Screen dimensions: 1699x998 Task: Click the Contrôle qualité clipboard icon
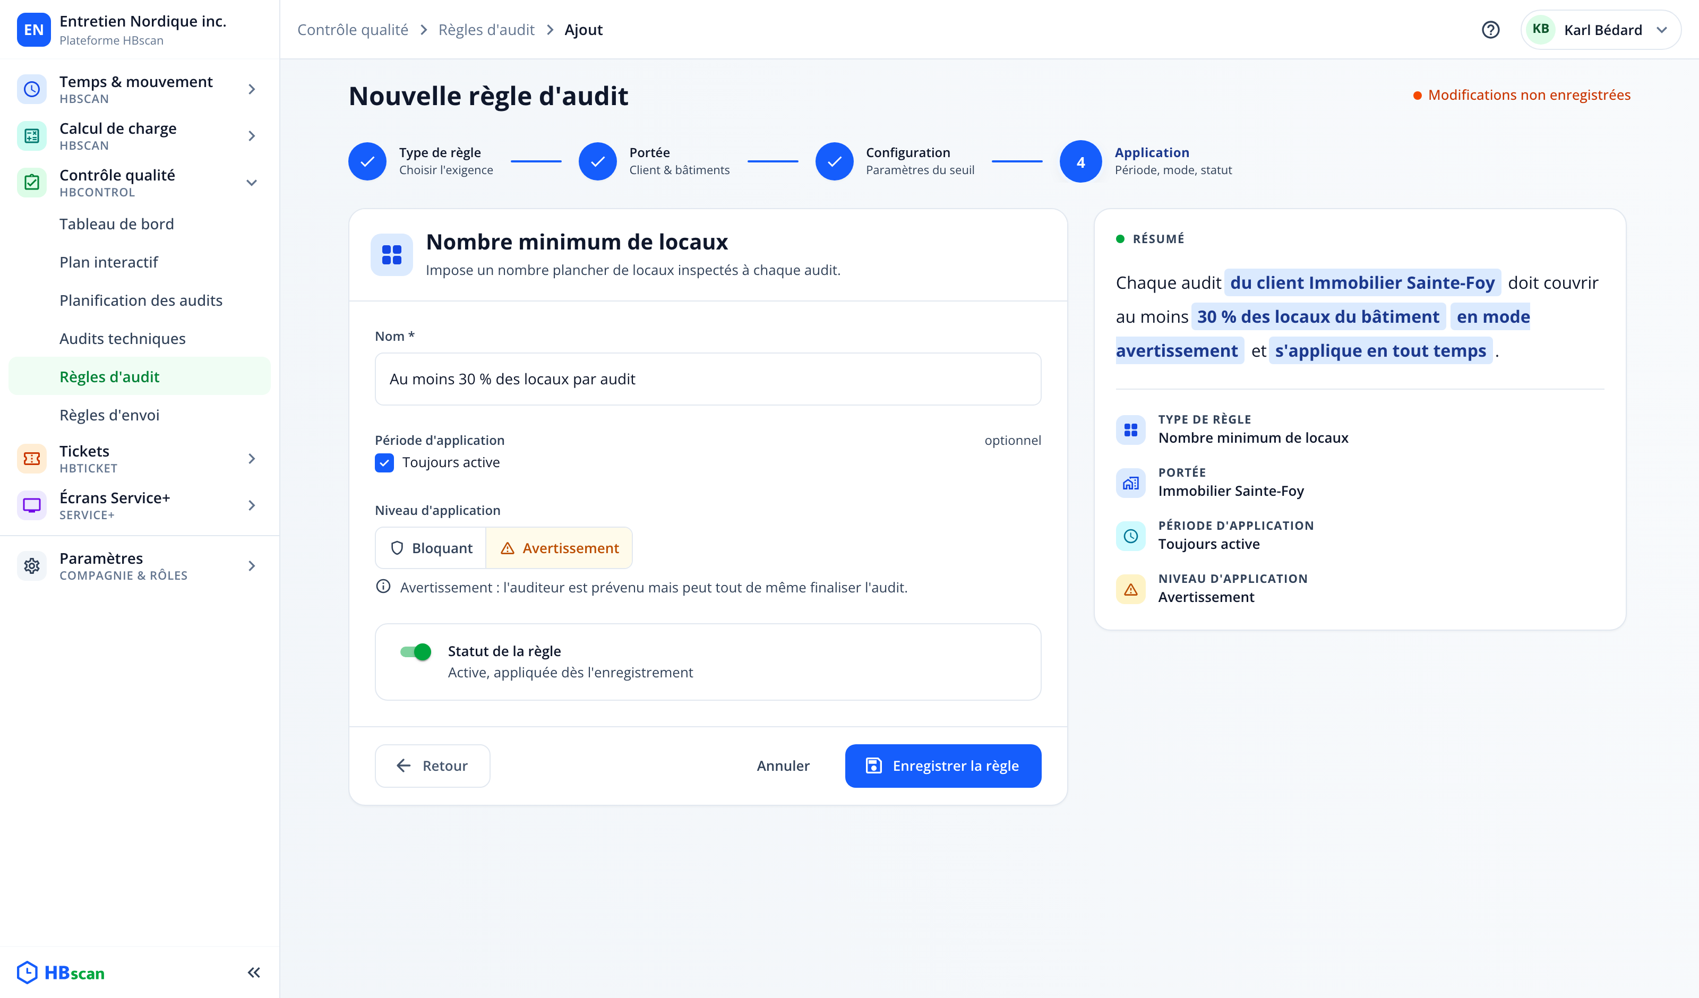click(x=32, y=182)
